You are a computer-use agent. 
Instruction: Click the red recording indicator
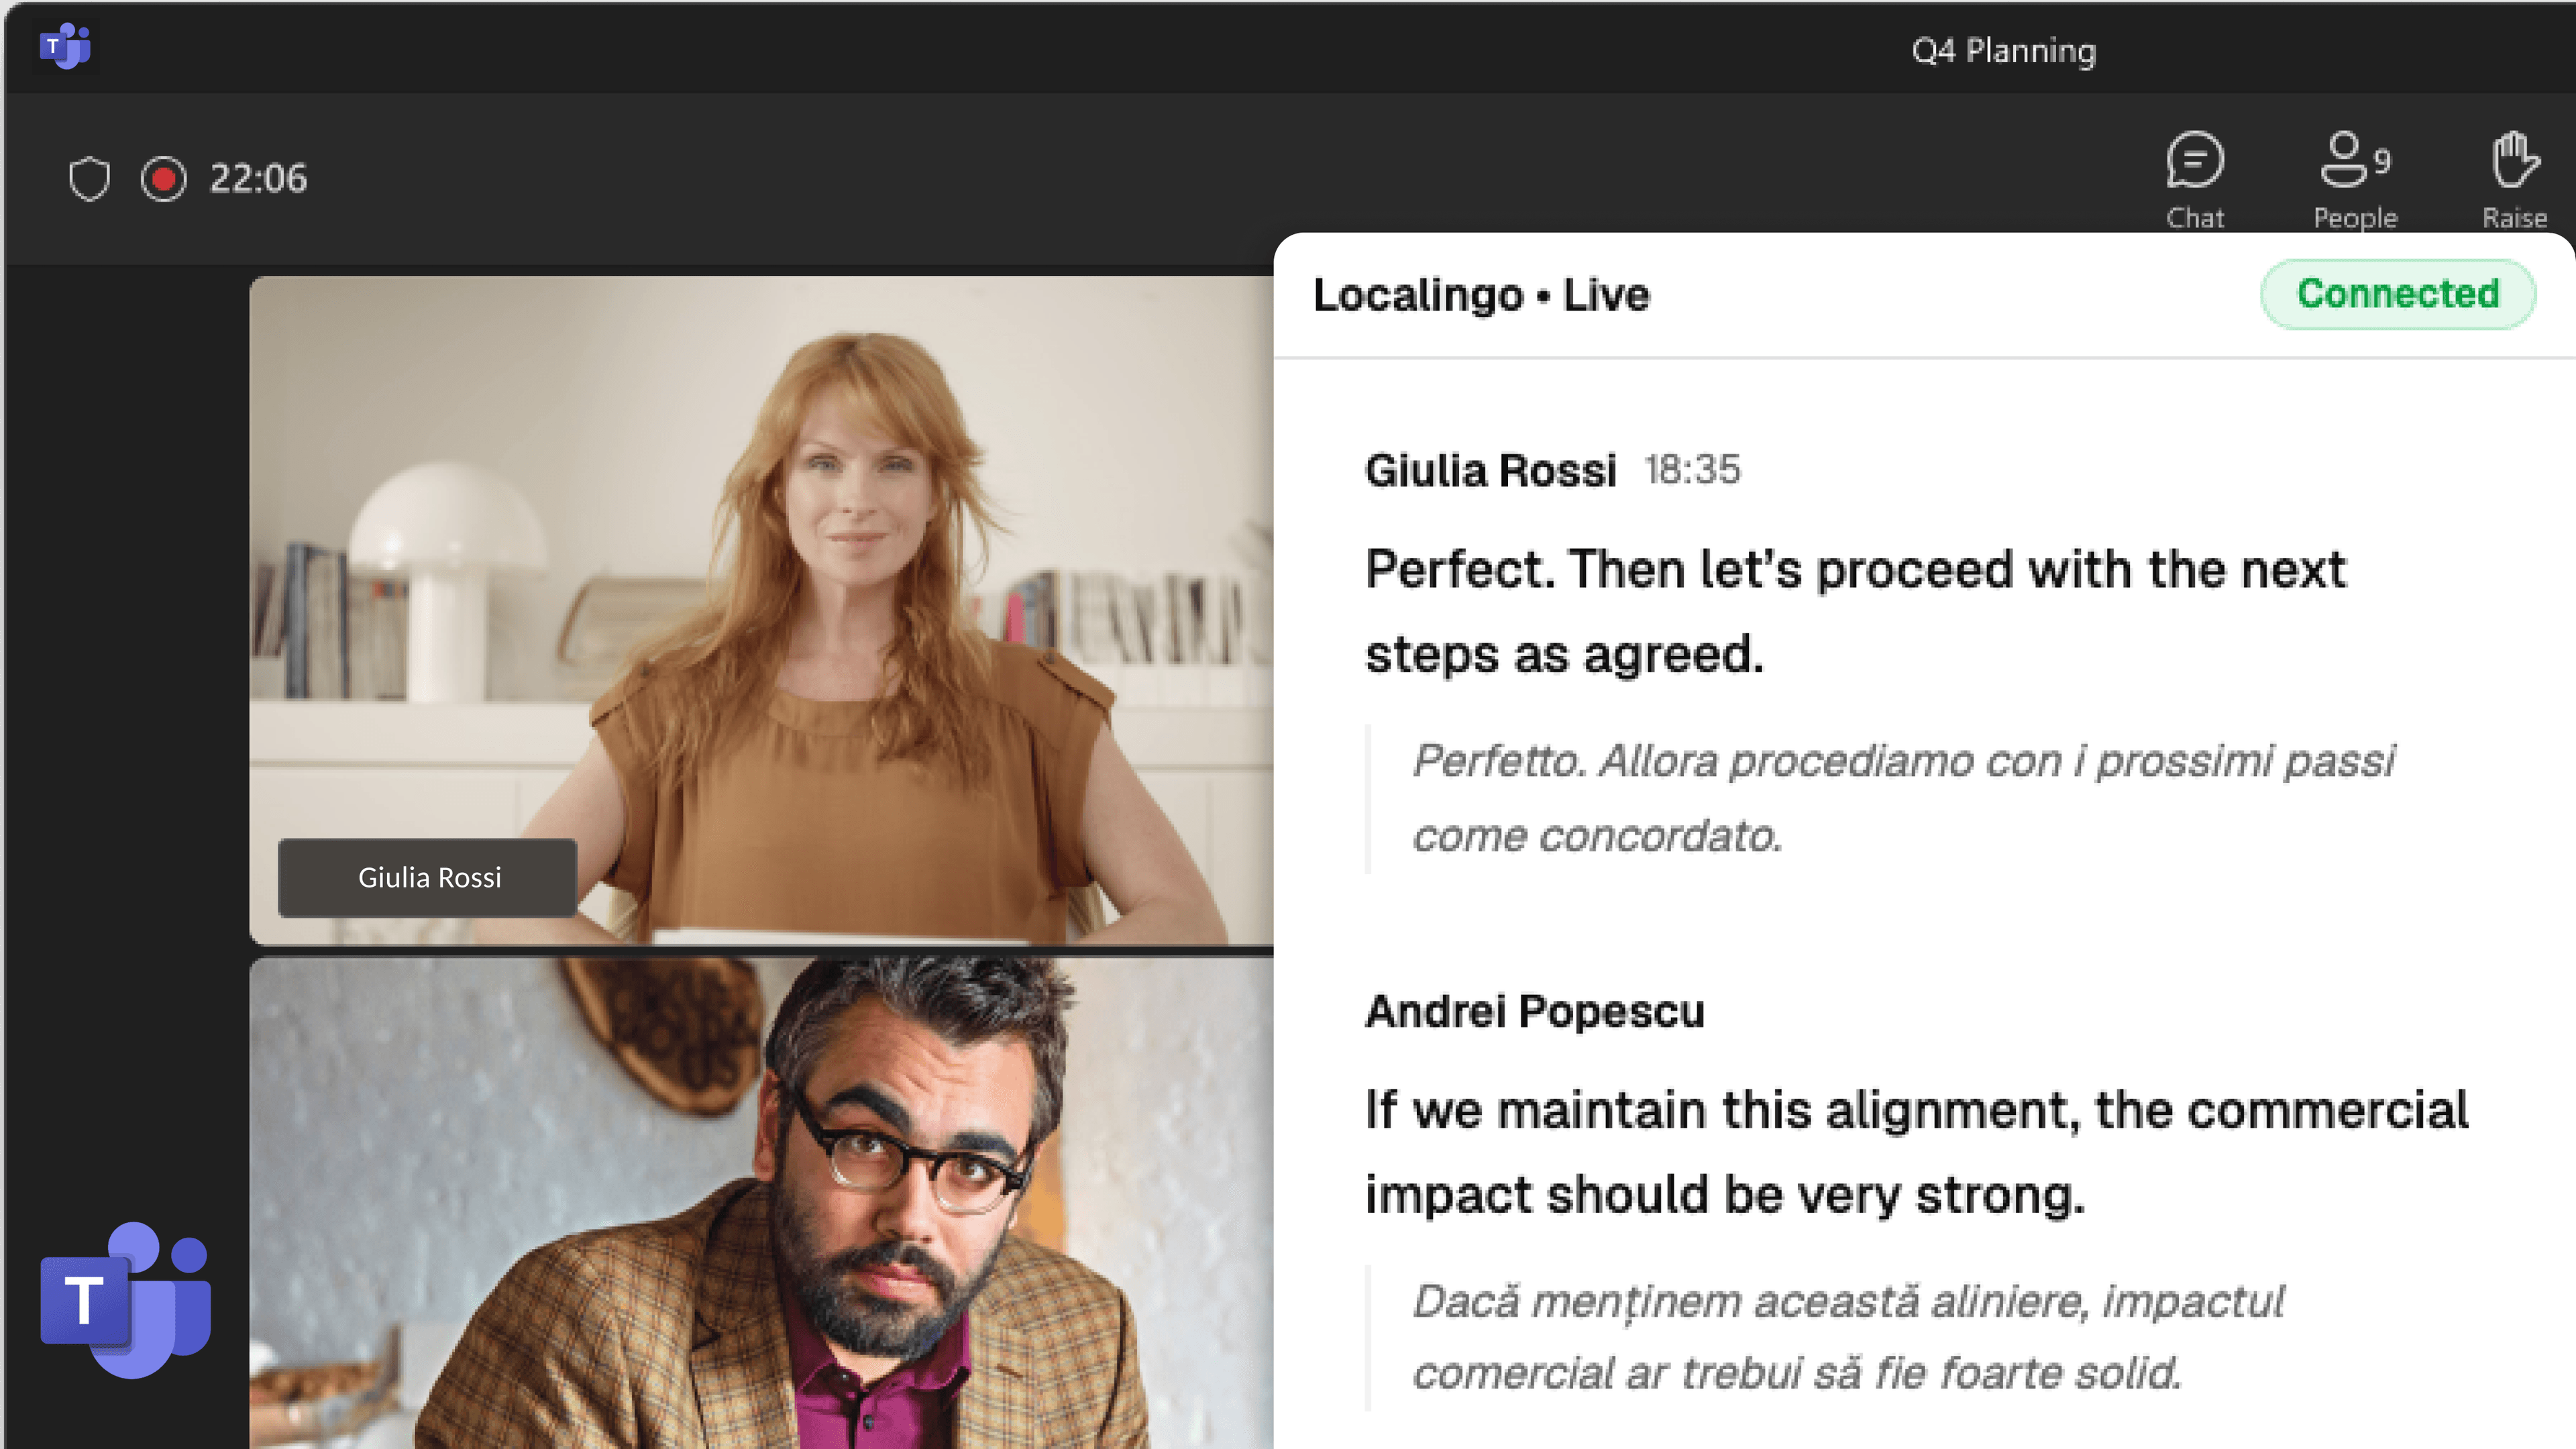pyautogui.click(x=163, y=179)
